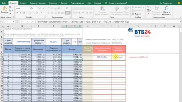Open the Вставить cells dropdown in Ячейки
Image resolution: width=182 pixels, height=102 pixels.
click(138, 7)
